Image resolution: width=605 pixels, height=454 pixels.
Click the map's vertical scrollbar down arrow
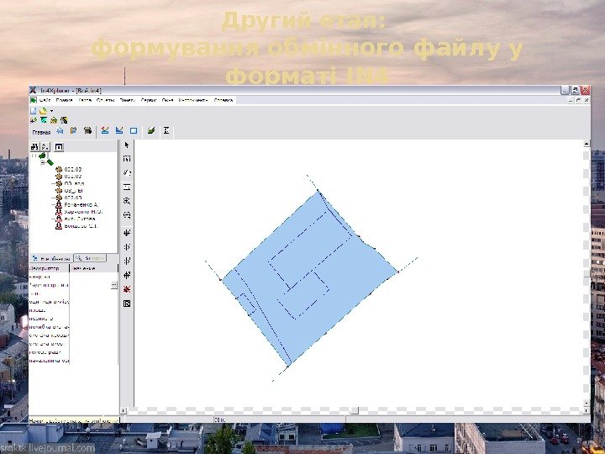(x=587, y=404)
